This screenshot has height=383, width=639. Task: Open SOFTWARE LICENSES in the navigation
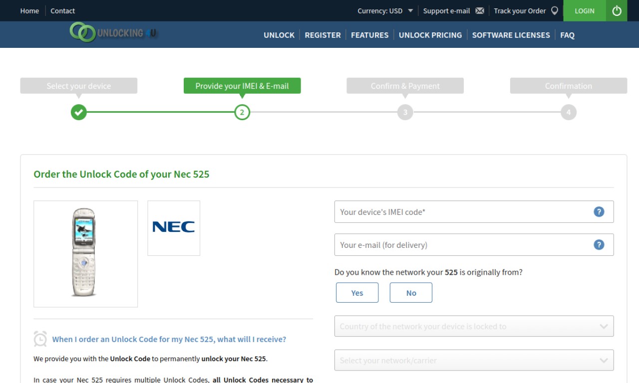point(511,35)
